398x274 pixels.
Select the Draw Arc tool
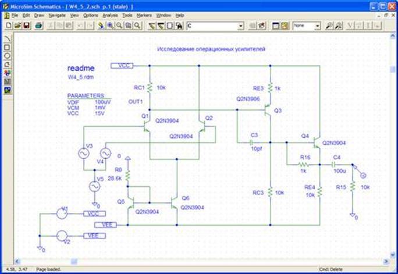click(x=8, y=38)
